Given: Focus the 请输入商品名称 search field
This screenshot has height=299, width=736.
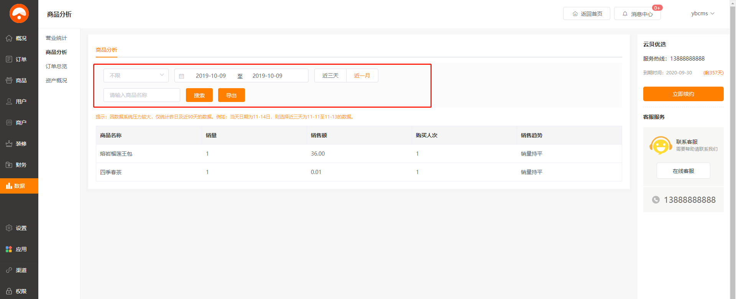Looking at the screenshot, I should 141,95.
